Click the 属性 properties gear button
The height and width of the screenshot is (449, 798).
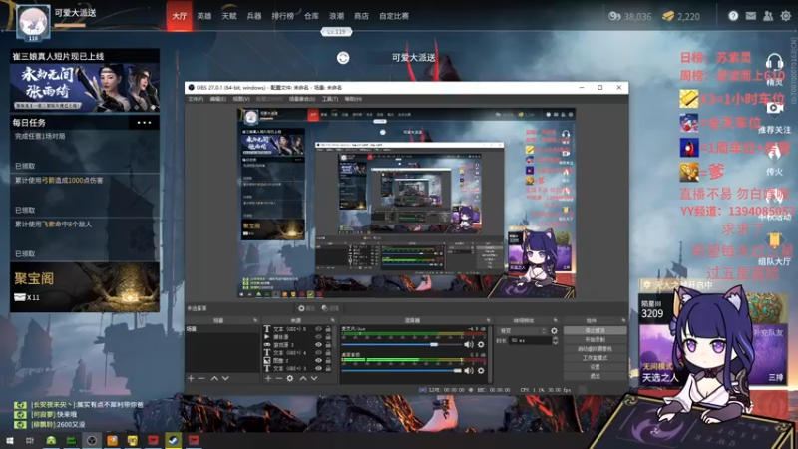click(306, 308)
